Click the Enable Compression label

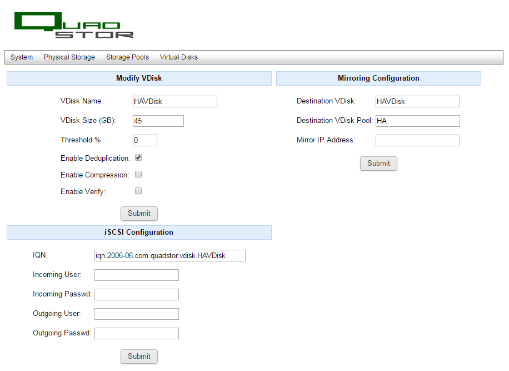94,175
